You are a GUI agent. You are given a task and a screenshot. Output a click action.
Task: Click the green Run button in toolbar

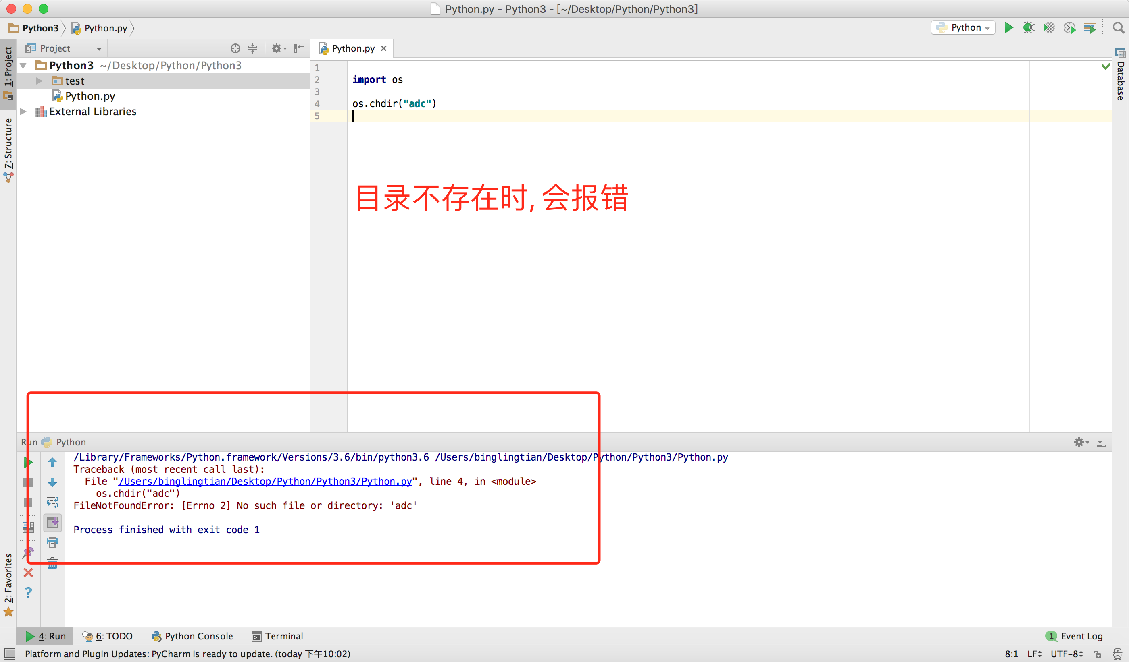(1008, 28)
